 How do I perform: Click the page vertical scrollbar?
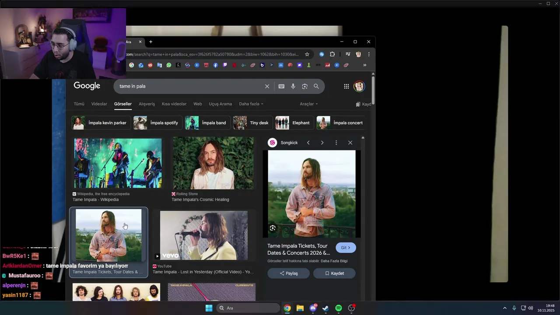pyautogui.click(x=373, y=91)
